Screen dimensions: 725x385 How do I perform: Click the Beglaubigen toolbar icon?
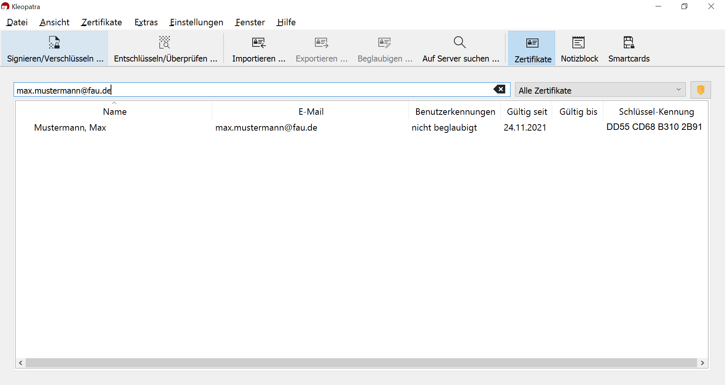(384, 49)
